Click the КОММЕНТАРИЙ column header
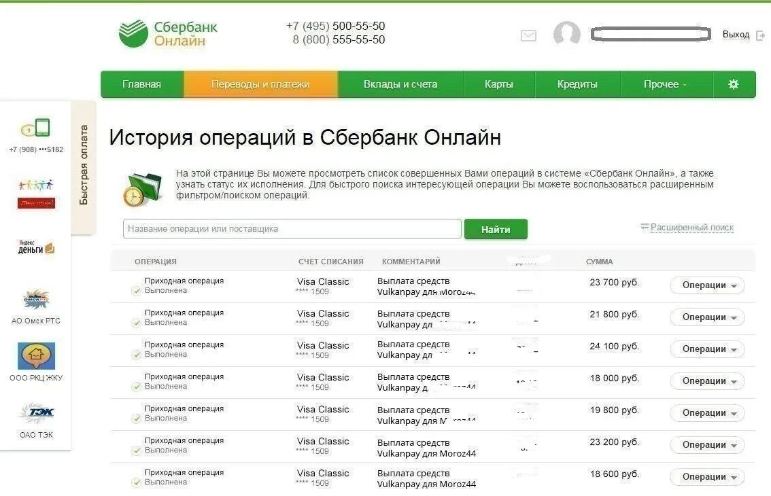 (411, 262)
